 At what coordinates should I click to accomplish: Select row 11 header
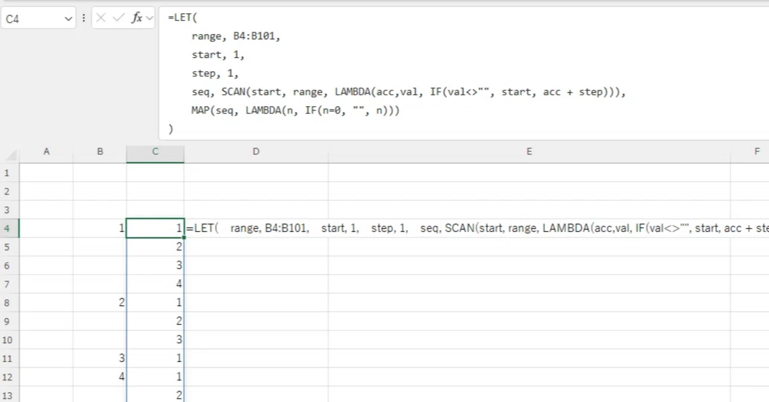10,359
